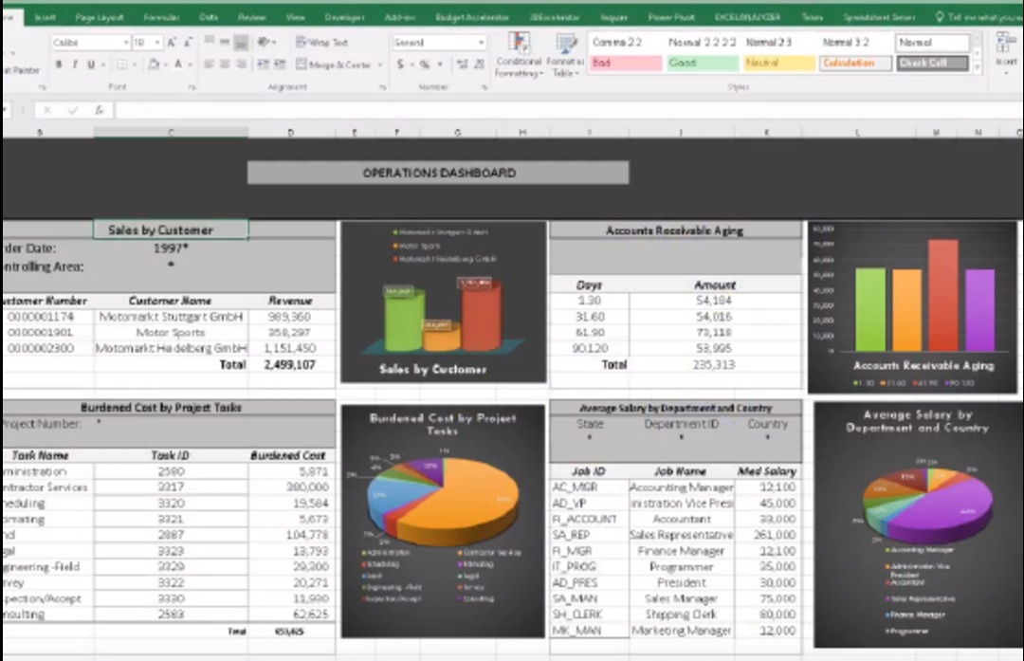This screenshot has width=1024, height=661.
Task: Toggle underline formatting in the Font group
Action: pyautogui.click(x=91, y=64)
